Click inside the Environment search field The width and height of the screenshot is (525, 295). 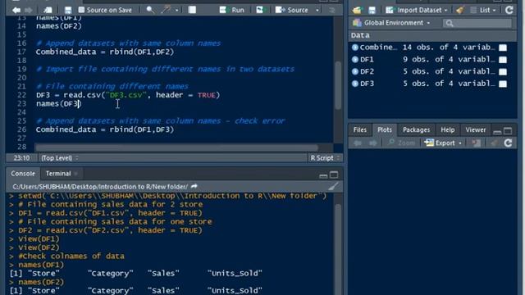click(477, 23)
